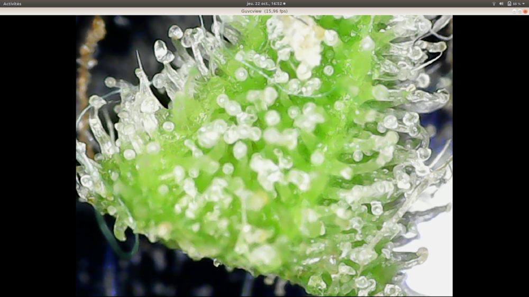Click the volume speaker icon
The height and width of the screenshot is (297, 529).
501,4
